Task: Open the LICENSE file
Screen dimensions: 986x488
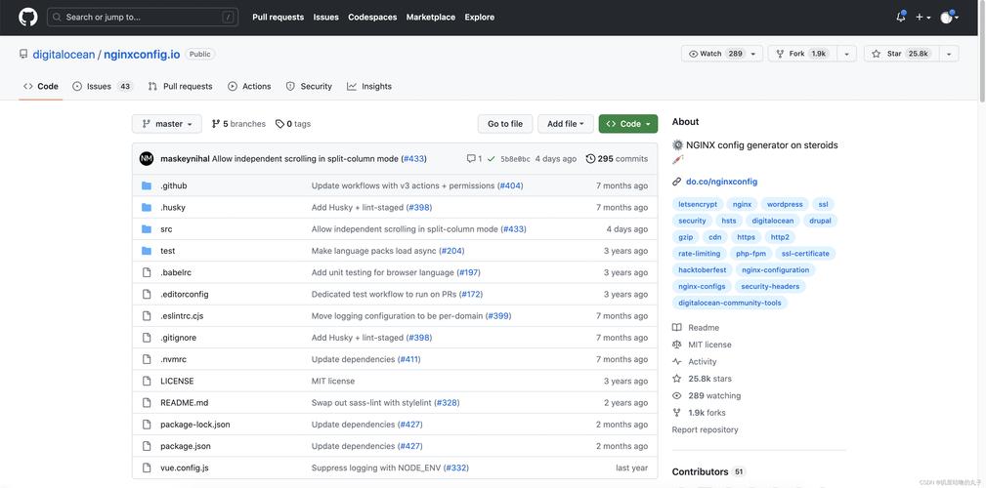Action: coord(177,382)
